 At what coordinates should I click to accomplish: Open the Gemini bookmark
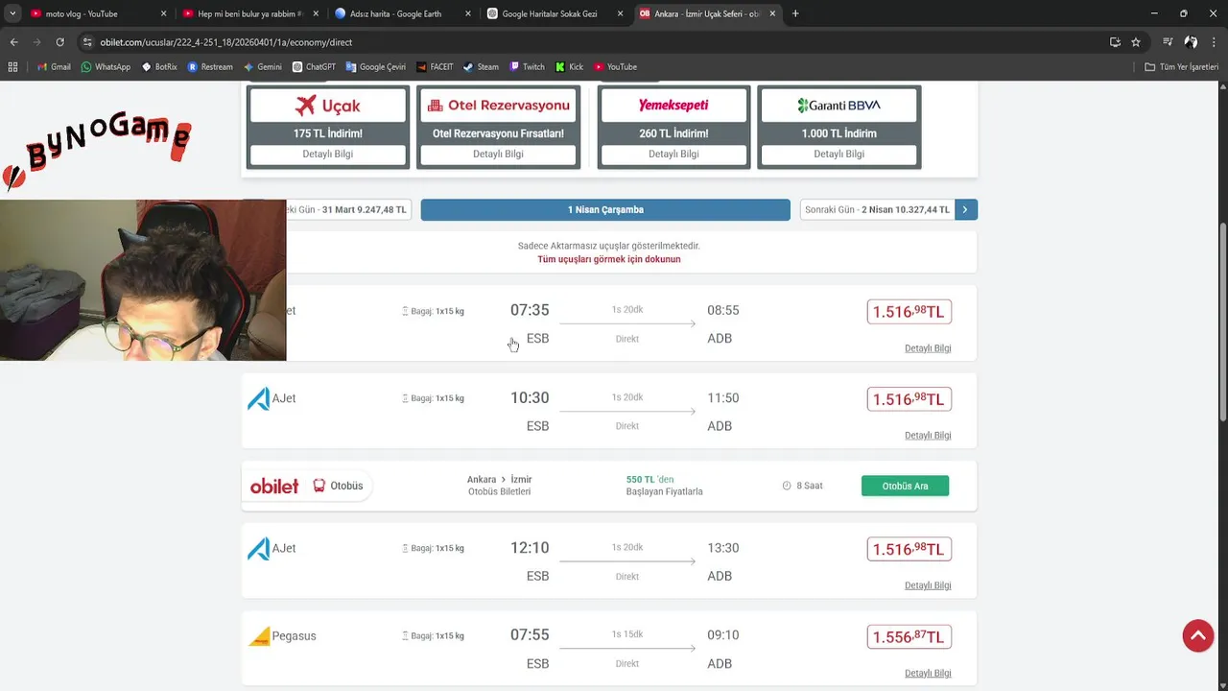[262, 66]
